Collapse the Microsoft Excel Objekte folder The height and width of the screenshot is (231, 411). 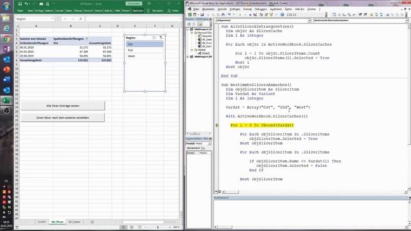(191, 33)
